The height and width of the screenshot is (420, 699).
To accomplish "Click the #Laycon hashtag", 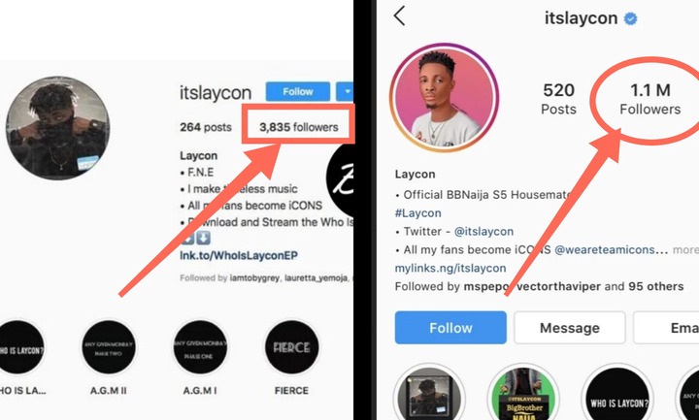I will click(418, 213).
